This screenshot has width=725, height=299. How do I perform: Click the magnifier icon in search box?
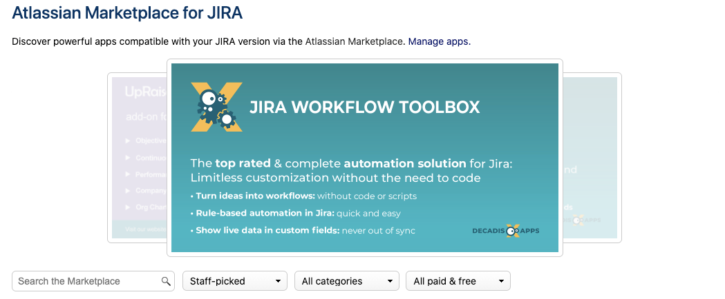pyautogui.click(x=166, y=281)
